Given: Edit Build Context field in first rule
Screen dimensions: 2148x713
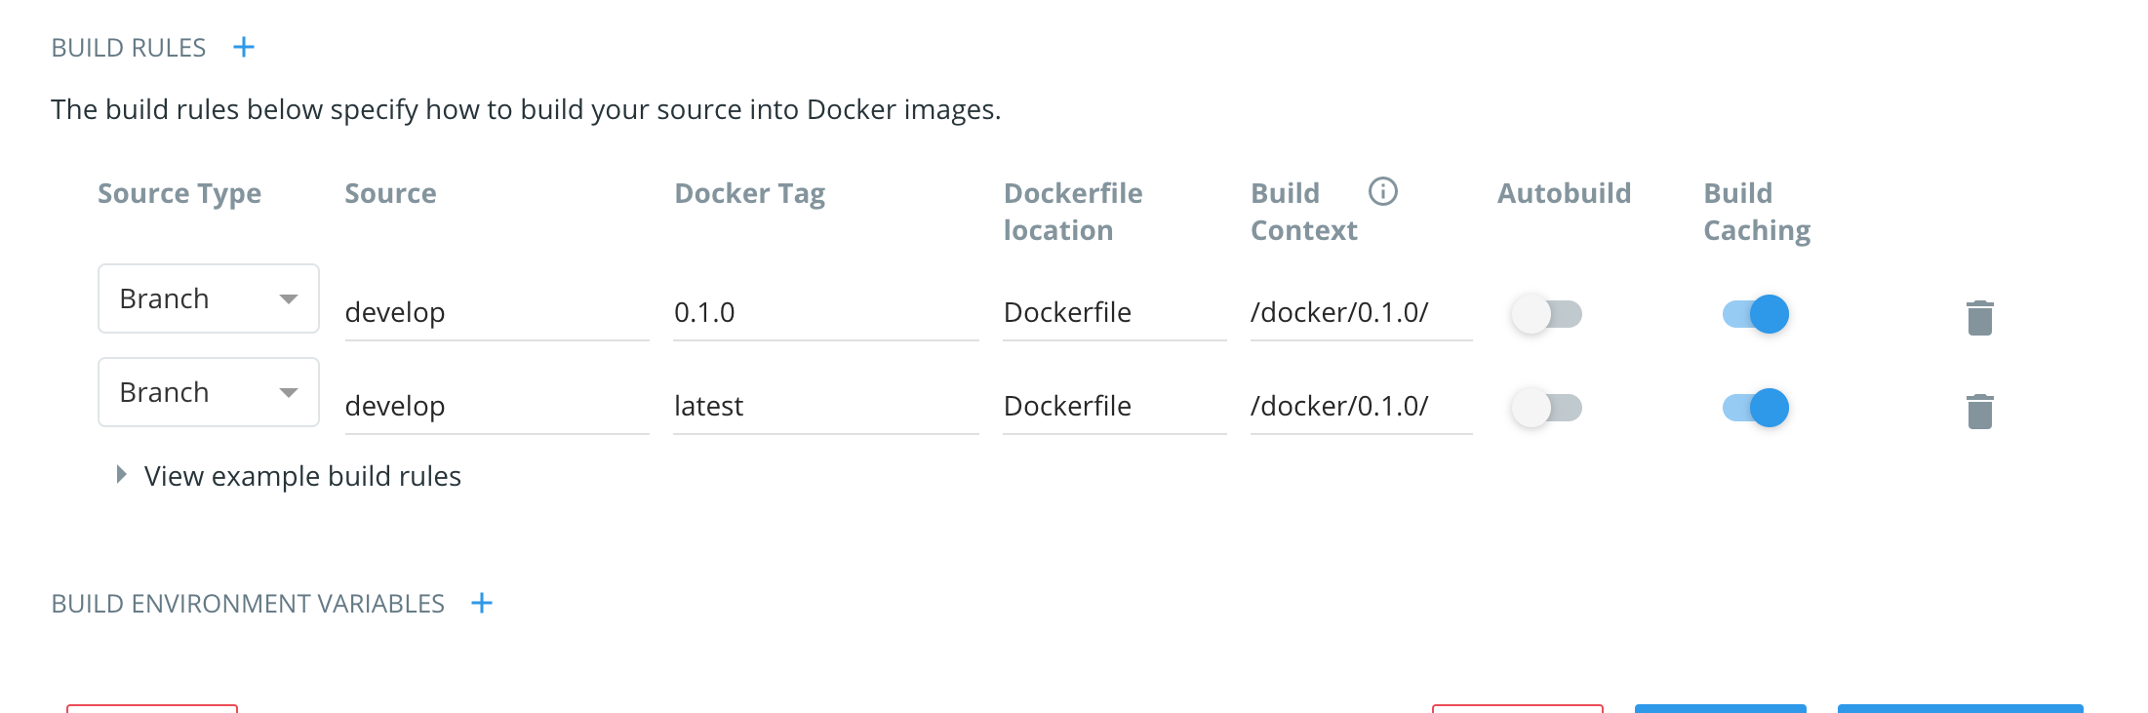Looking at the screenshot, I should [x=1361, y=313].
